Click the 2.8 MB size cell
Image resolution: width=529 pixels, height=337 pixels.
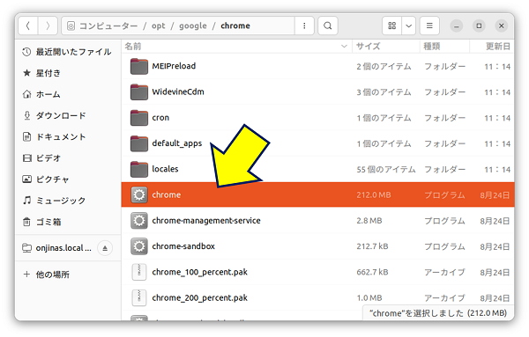coord(369,221)
